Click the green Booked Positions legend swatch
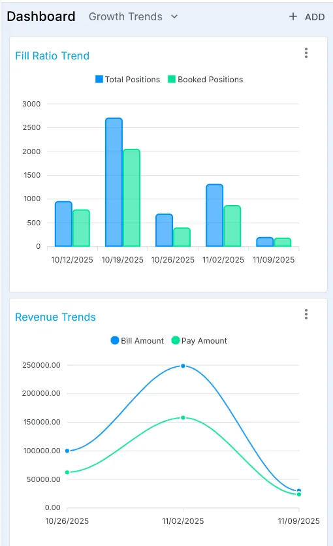This screenshot has height=546, width=333. pos(172,79)
